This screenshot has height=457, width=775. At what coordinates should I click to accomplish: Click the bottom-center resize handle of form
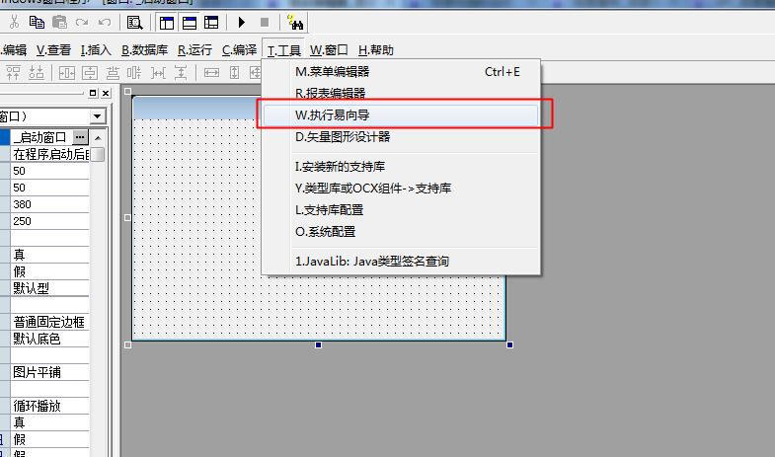(x=318, y=344)
